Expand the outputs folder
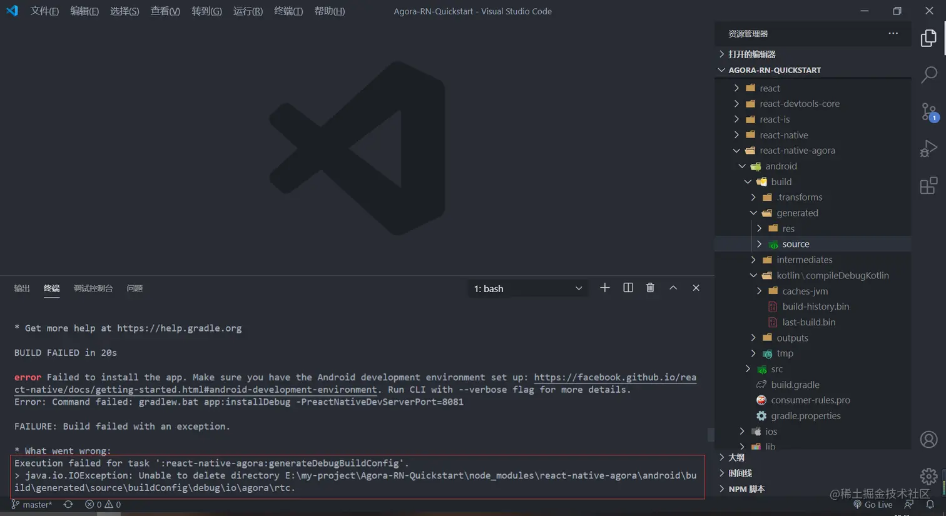Screen dimensions: 946x516 click(813, 338)
